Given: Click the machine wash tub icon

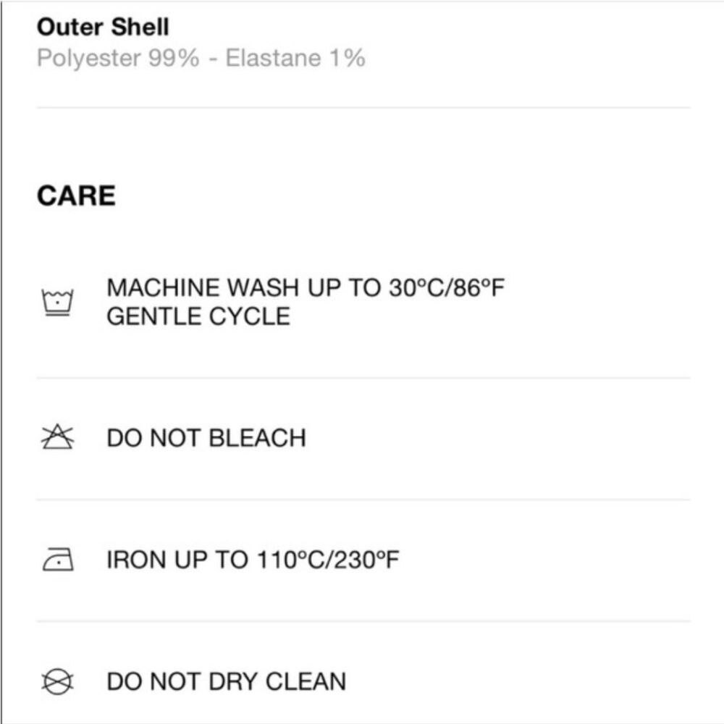Looking at the screenshot, I should [58, 303].
